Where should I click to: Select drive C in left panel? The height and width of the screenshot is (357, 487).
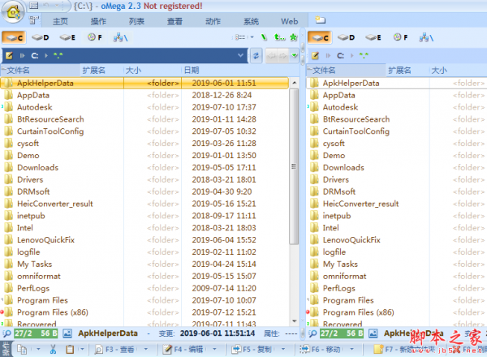(x=14, y=37)
